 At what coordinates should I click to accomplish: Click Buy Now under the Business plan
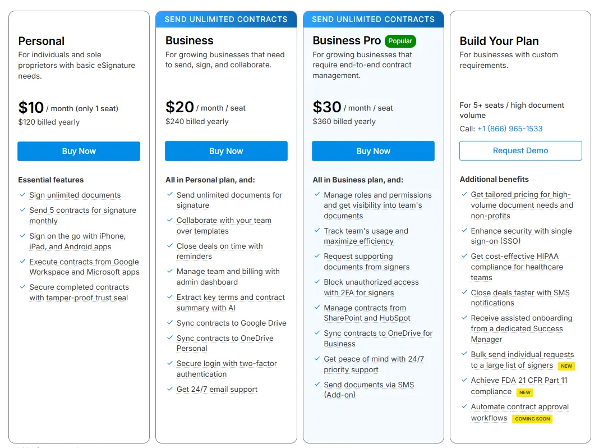pyautogui.click(x=226, y=151)
